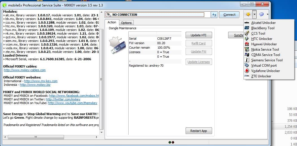Viewport: 297px width, 146px height.
Task: Click the speech bubble support icon
Action: [x=261, y=14]
